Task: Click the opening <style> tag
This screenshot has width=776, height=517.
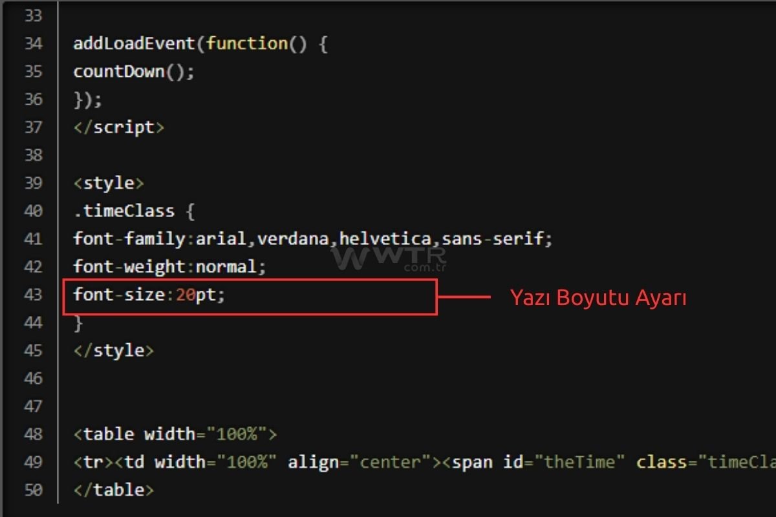Action: tap(109, 183)
